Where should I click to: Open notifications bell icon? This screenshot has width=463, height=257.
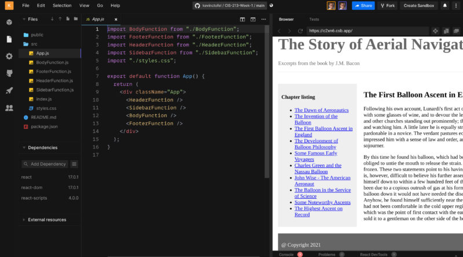(445, 6)
